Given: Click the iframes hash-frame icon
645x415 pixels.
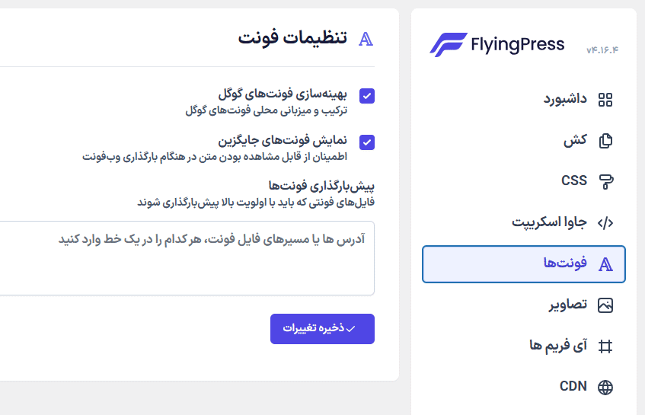Looking at the screenshot, I should coord(605,346).
